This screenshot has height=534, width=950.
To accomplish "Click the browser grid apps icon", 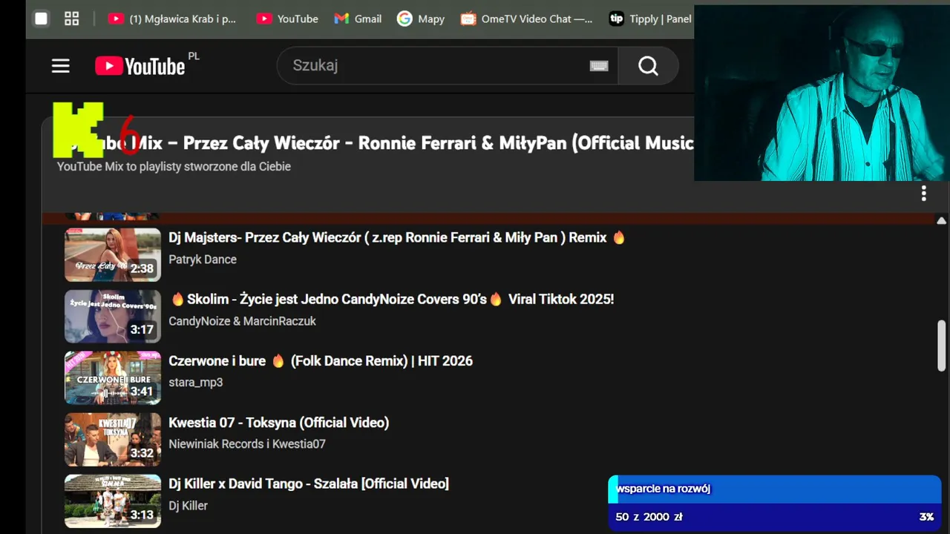I will coord(72,19).
